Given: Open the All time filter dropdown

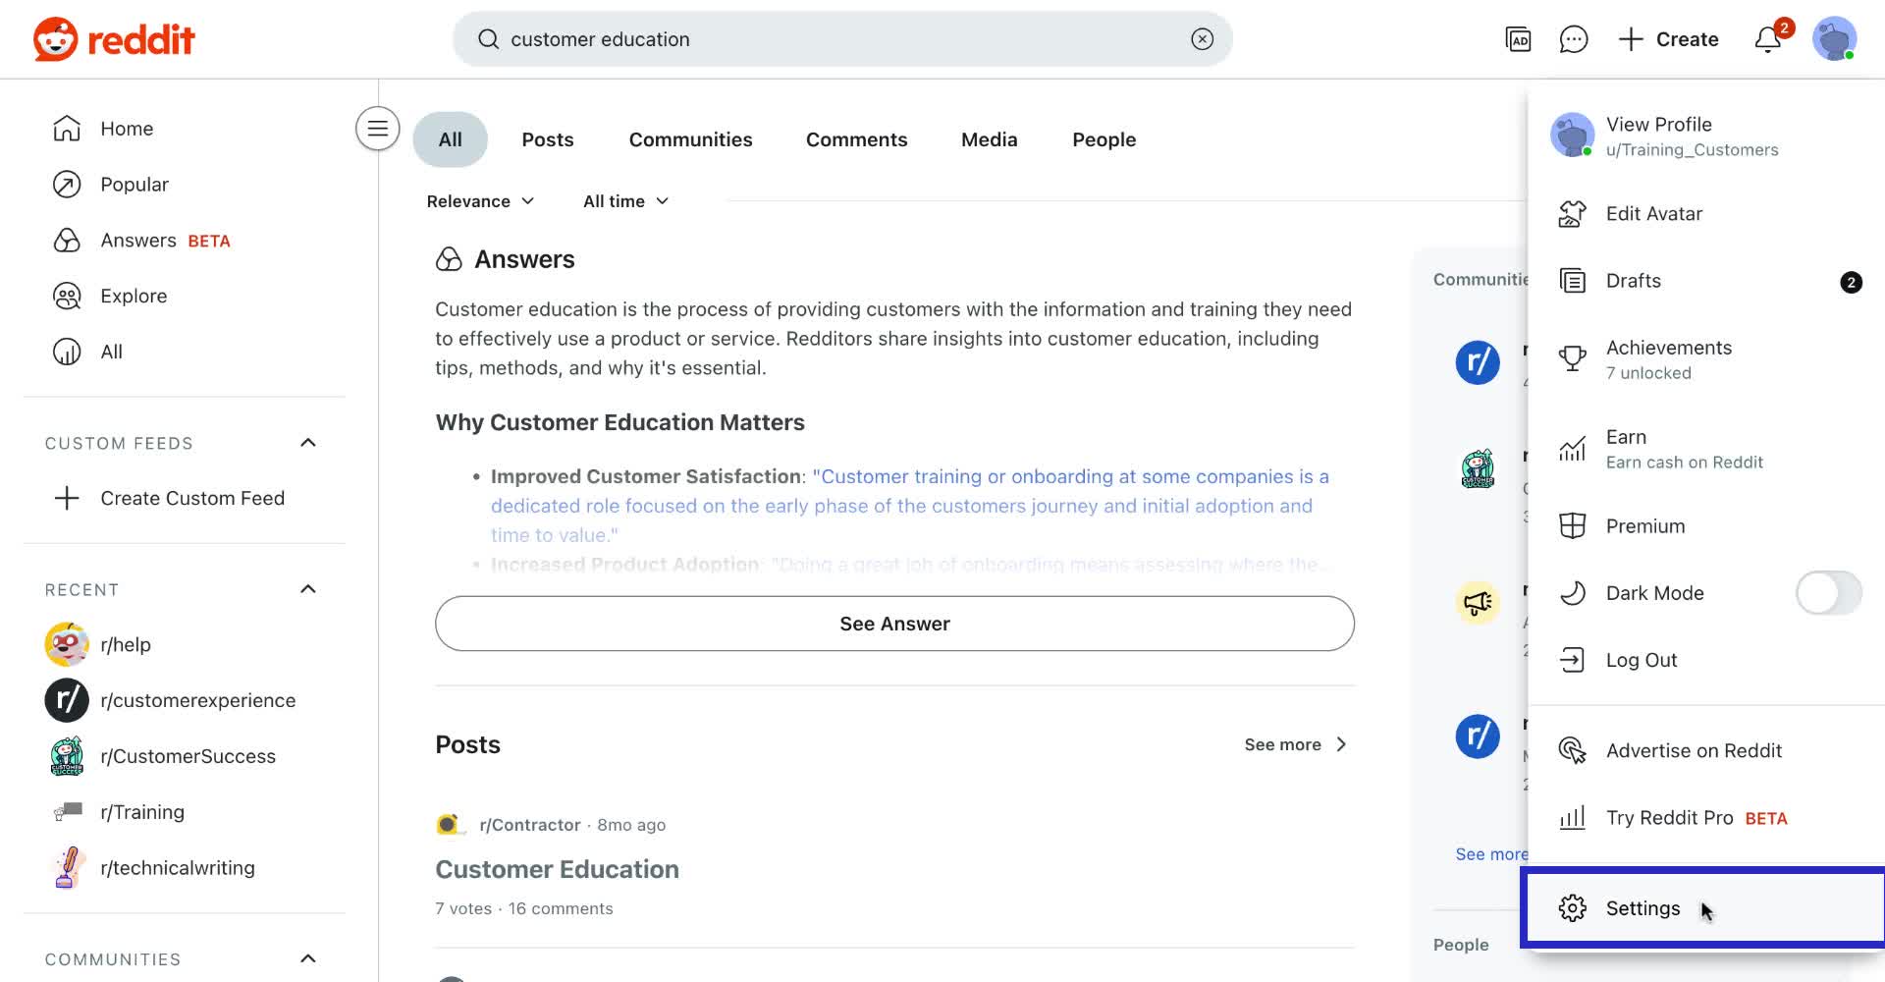Looking at the screenshot, I should [x=625, y=201].
